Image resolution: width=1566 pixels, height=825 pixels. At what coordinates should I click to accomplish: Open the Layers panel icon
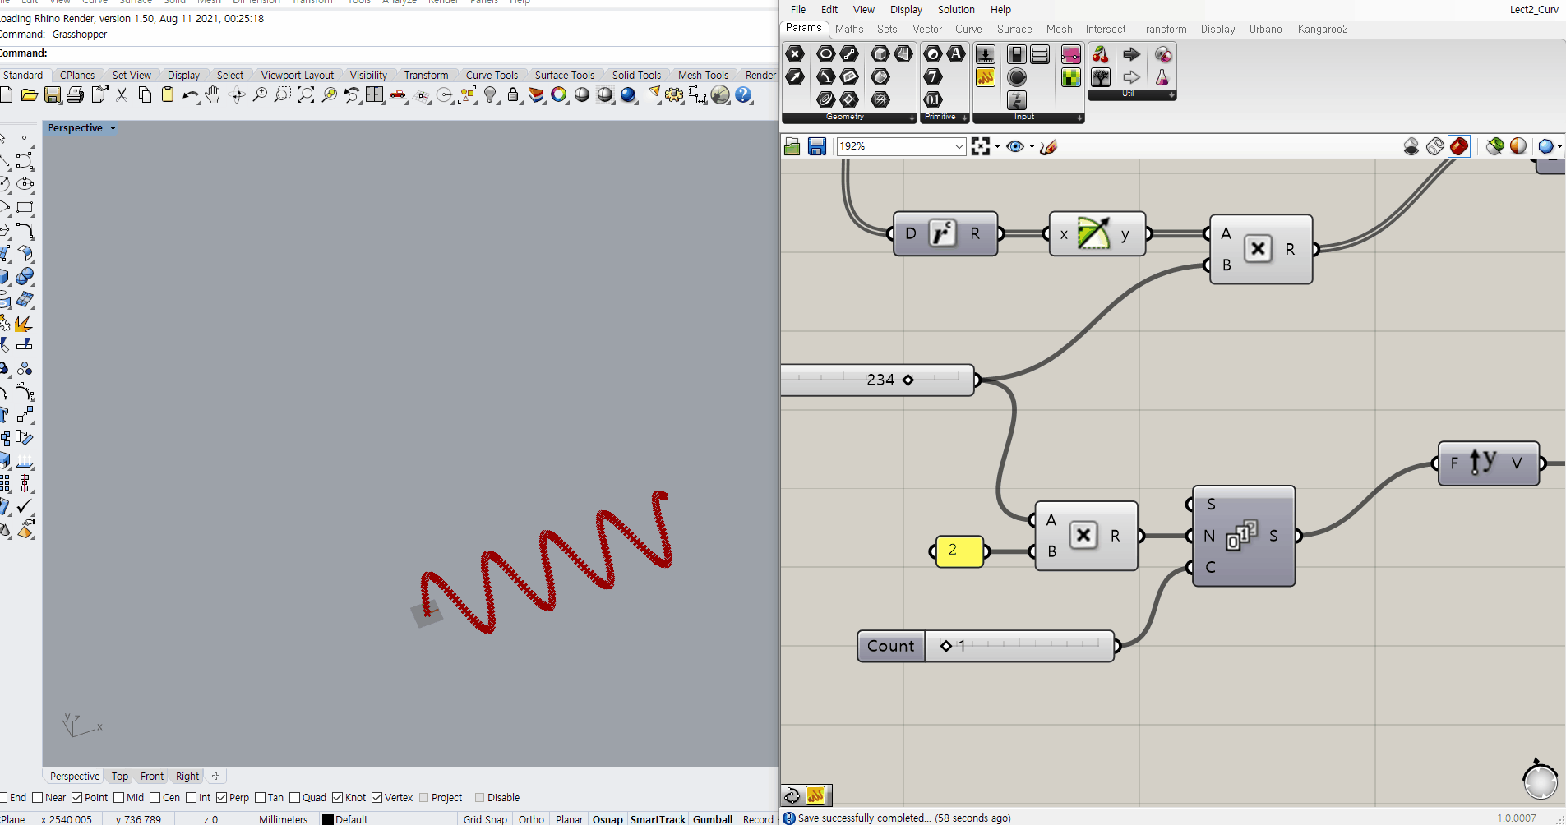click(536, 95)
